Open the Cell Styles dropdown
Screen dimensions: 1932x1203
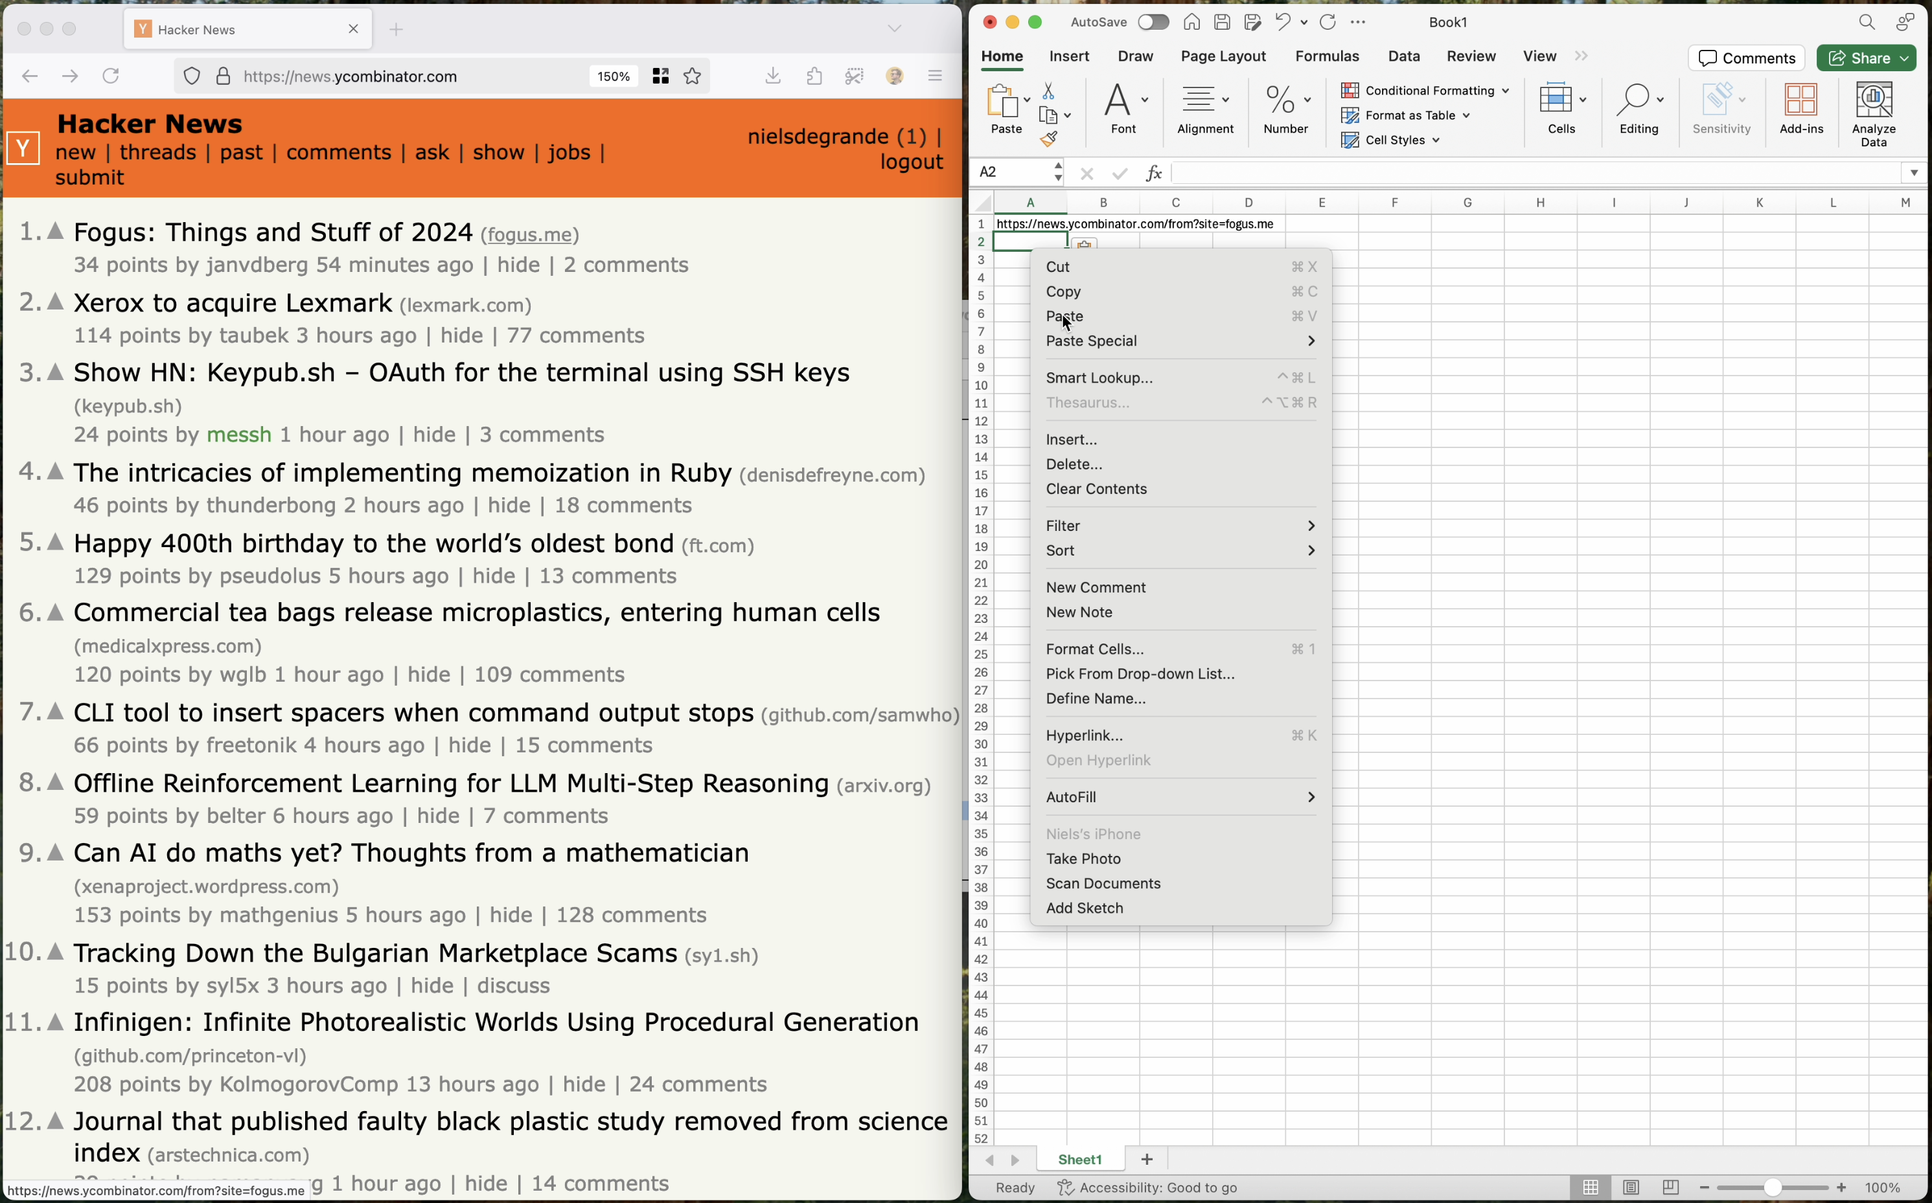(1390, 140)
